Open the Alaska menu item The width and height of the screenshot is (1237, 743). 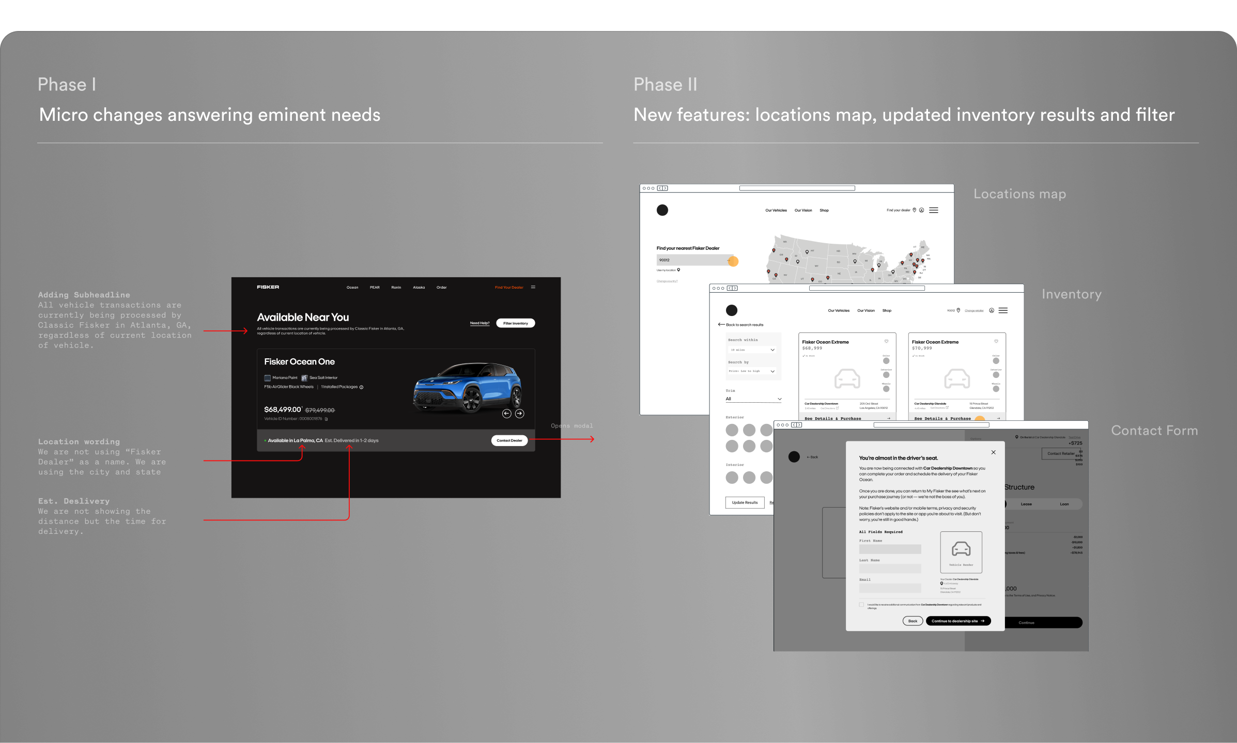419,288
